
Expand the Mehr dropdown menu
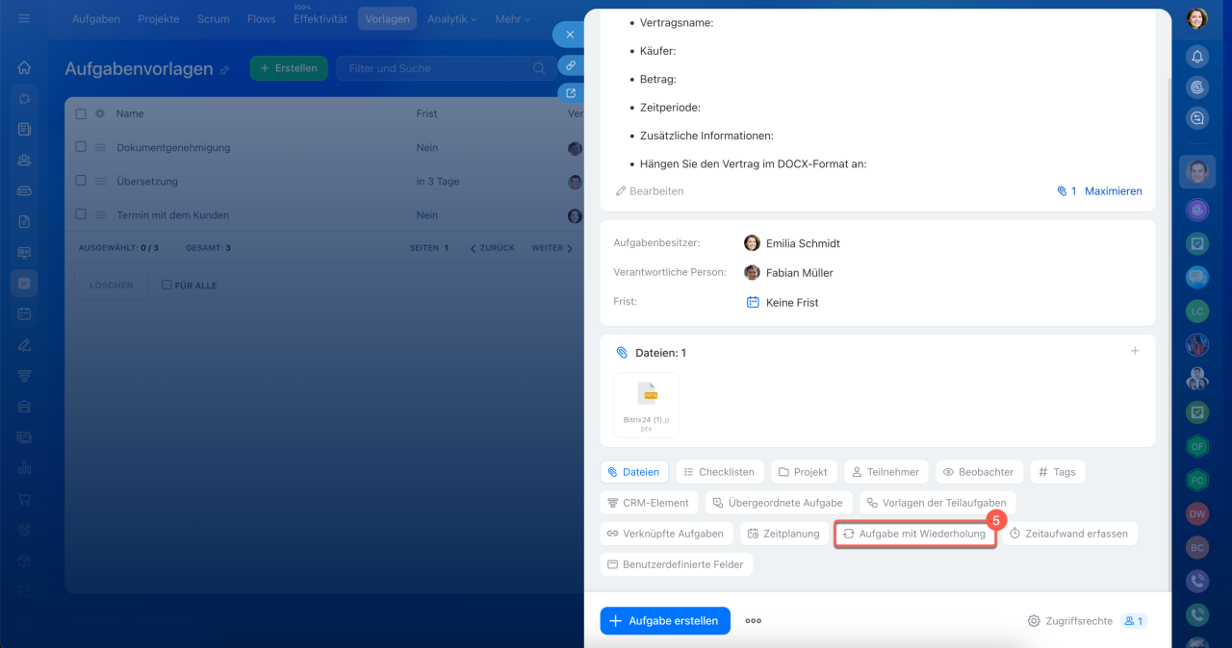512,19
